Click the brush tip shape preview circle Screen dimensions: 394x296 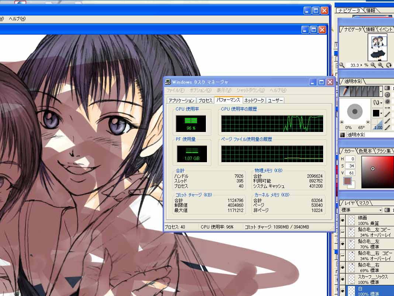pyautogui.click(x=355, y=111)
